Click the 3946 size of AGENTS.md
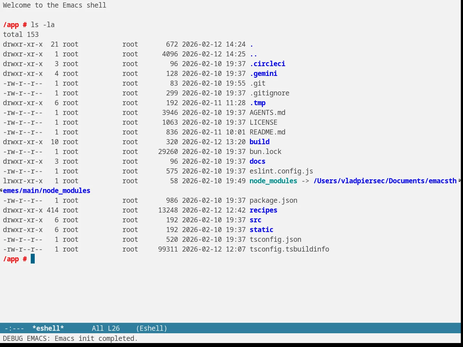 (x=170, y=113)
